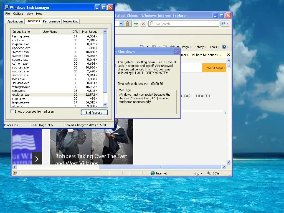Click IE horizontal scroll right arrow
This screenshot has width=284, height=213.
click(x=224, y=167)
